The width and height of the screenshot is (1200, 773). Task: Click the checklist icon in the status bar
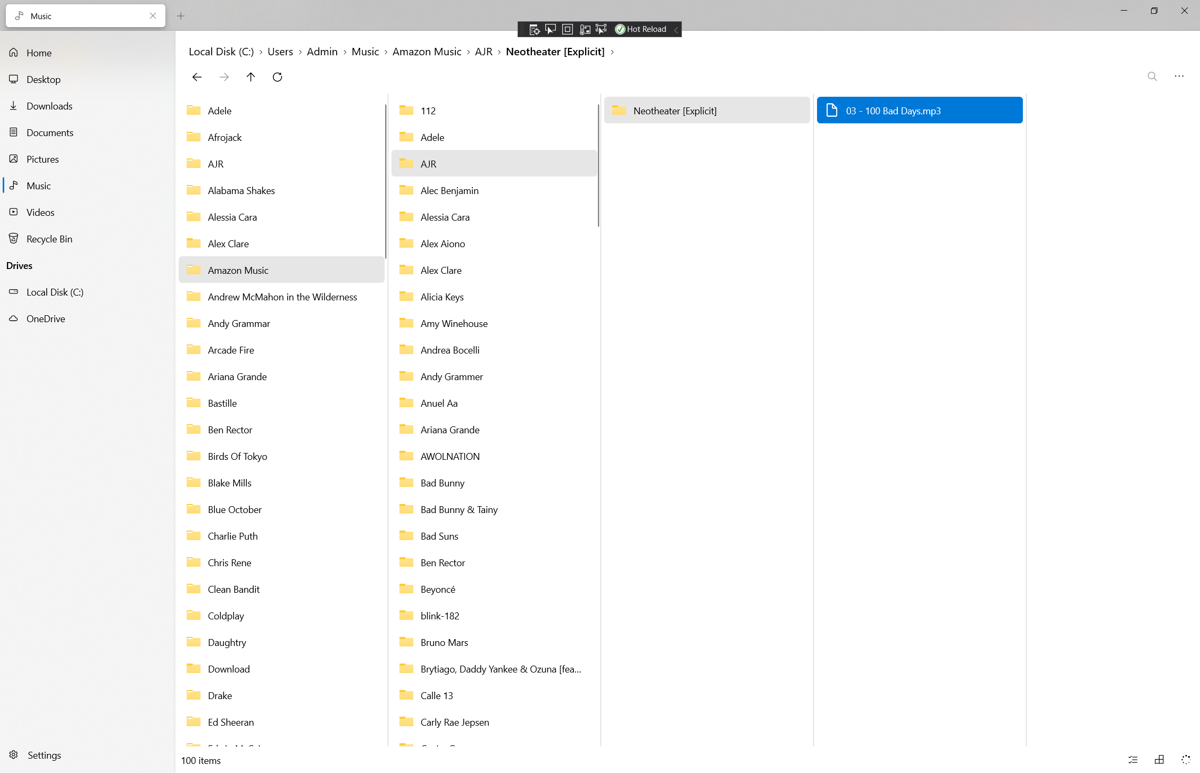coord(1133,760)
